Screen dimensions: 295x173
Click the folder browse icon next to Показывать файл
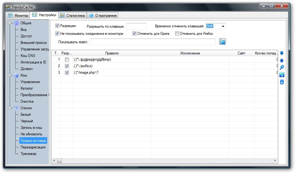pos(222,42)
